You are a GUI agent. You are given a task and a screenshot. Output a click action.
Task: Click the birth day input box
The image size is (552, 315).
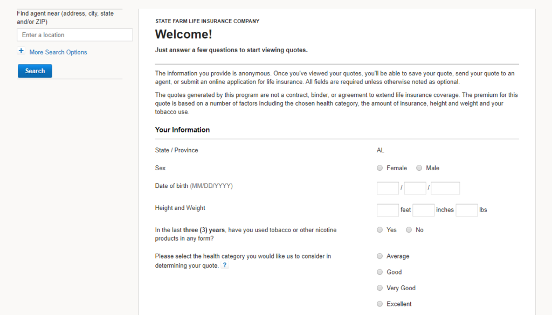point(415,188)
